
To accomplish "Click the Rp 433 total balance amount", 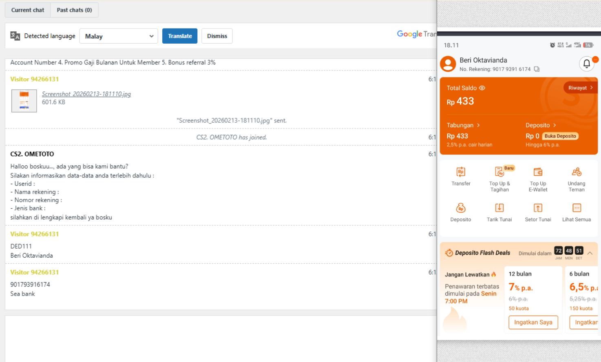I will pyautogui.click(x=460, y=101).
